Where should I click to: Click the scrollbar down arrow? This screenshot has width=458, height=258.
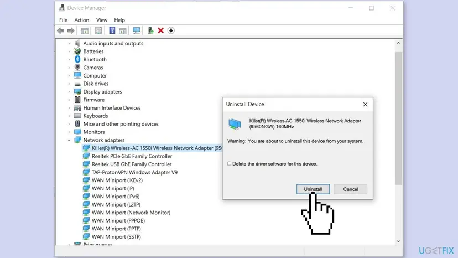tap(398, 241)
